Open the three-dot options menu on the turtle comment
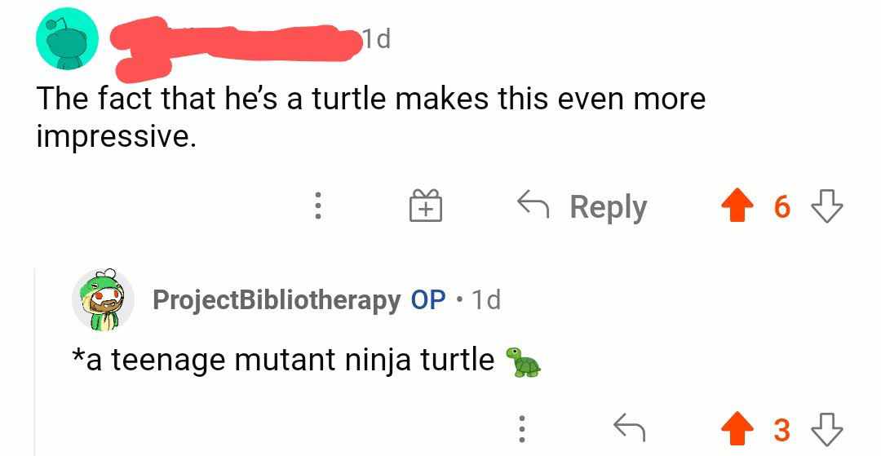 (317, 206)
